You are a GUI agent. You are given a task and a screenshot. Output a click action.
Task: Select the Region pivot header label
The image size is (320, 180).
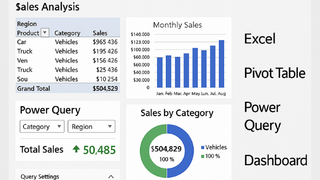[27, 24]
